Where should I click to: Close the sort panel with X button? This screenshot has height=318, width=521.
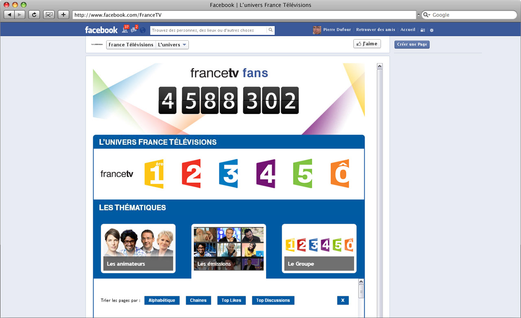[x=343, y=300]
